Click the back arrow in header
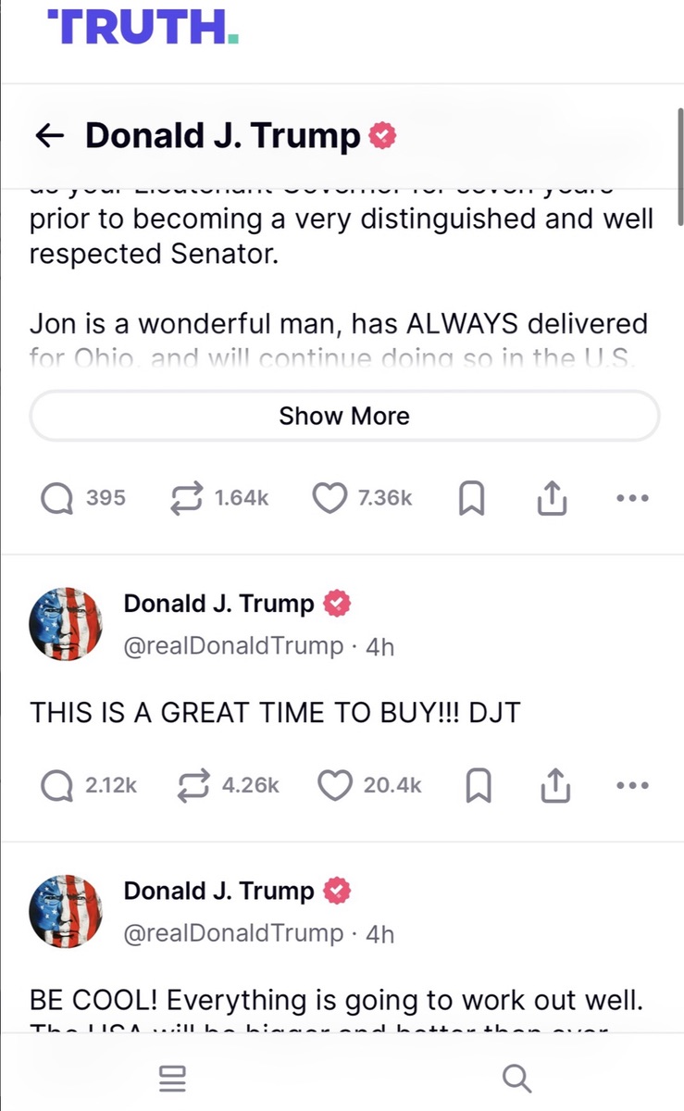 pos(51,137)
